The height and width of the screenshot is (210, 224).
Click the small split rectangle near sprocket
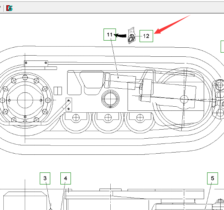point(58,91)
